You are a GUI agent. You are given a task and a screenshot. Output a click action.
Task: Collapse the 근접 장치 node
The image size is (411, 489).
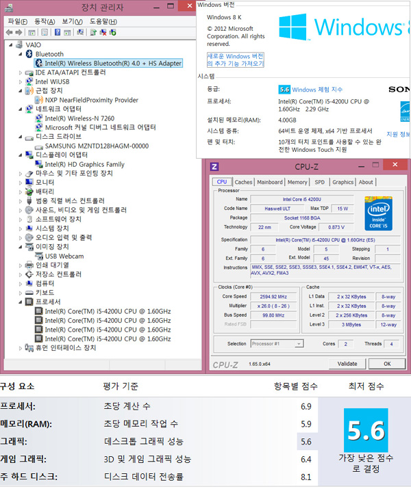tap(21, 91)
